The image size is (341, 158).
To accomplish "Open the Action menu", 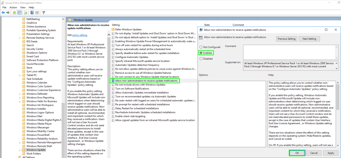I will point(13,7).
